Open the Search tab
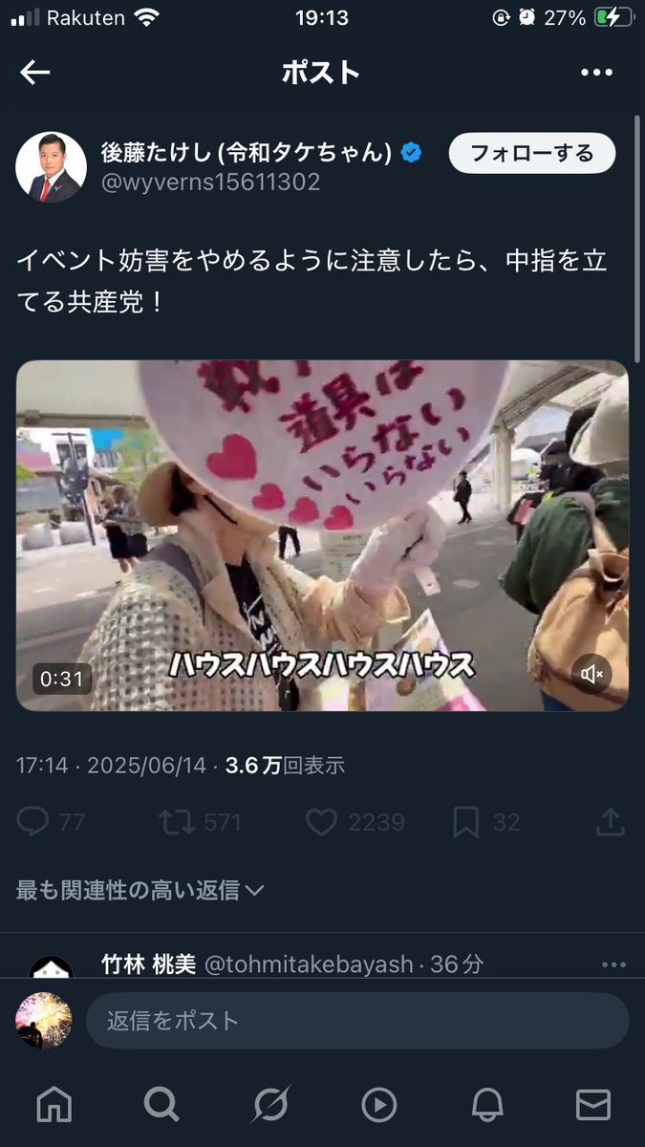 pyautogui.click(x=161, y=1105)
